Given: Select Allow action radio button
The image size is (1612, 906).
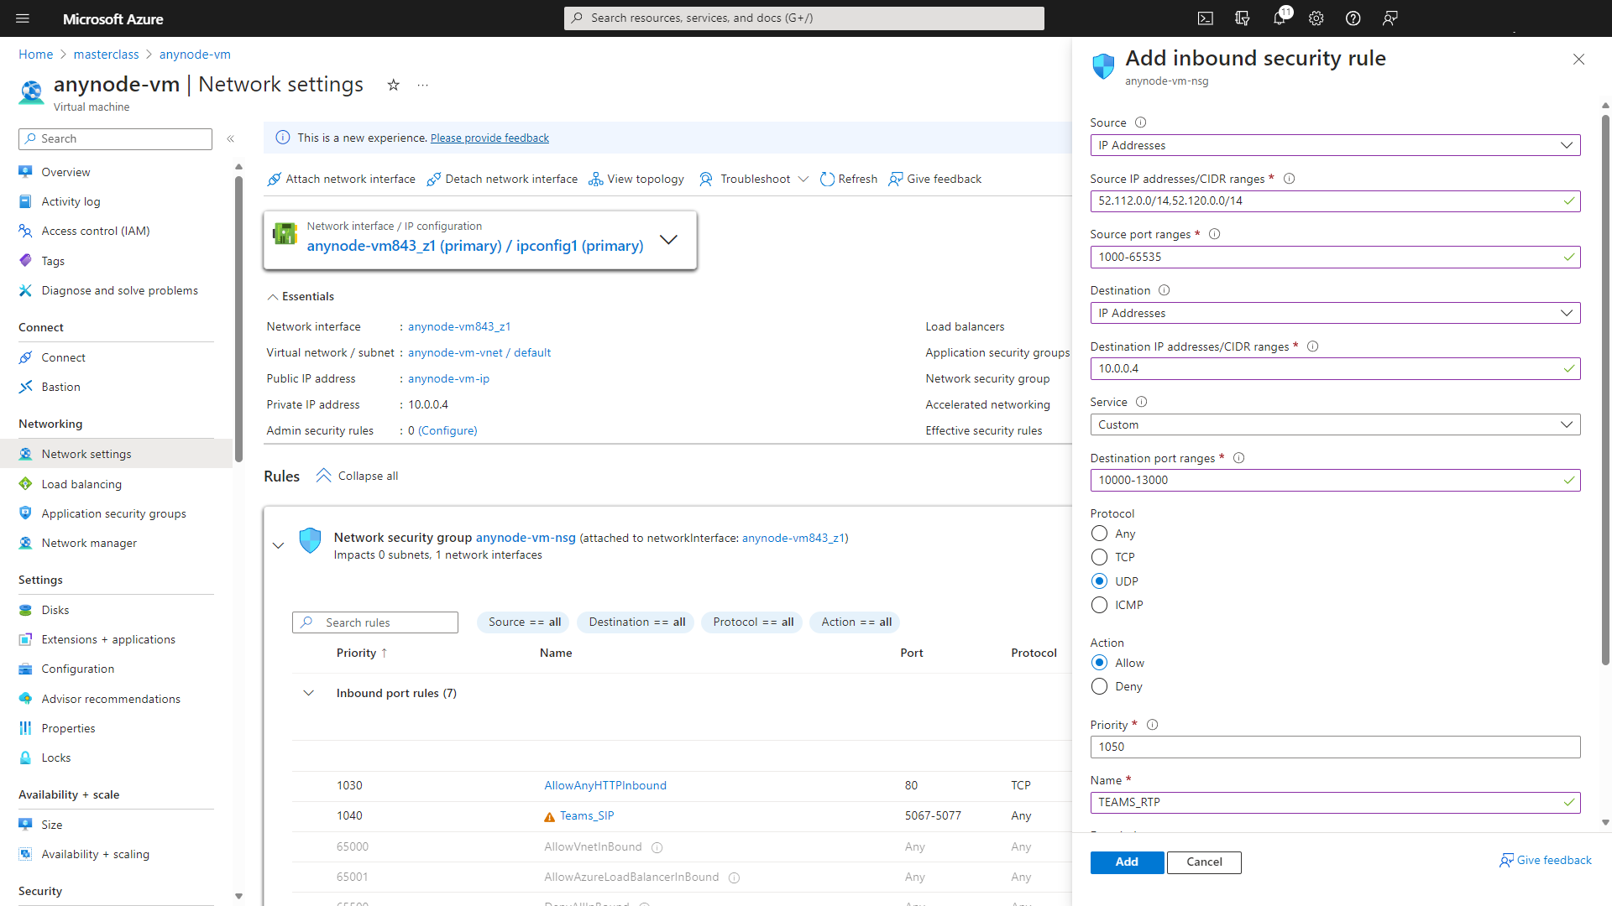Looking at the screenshot, I should tap(1099, 663).
